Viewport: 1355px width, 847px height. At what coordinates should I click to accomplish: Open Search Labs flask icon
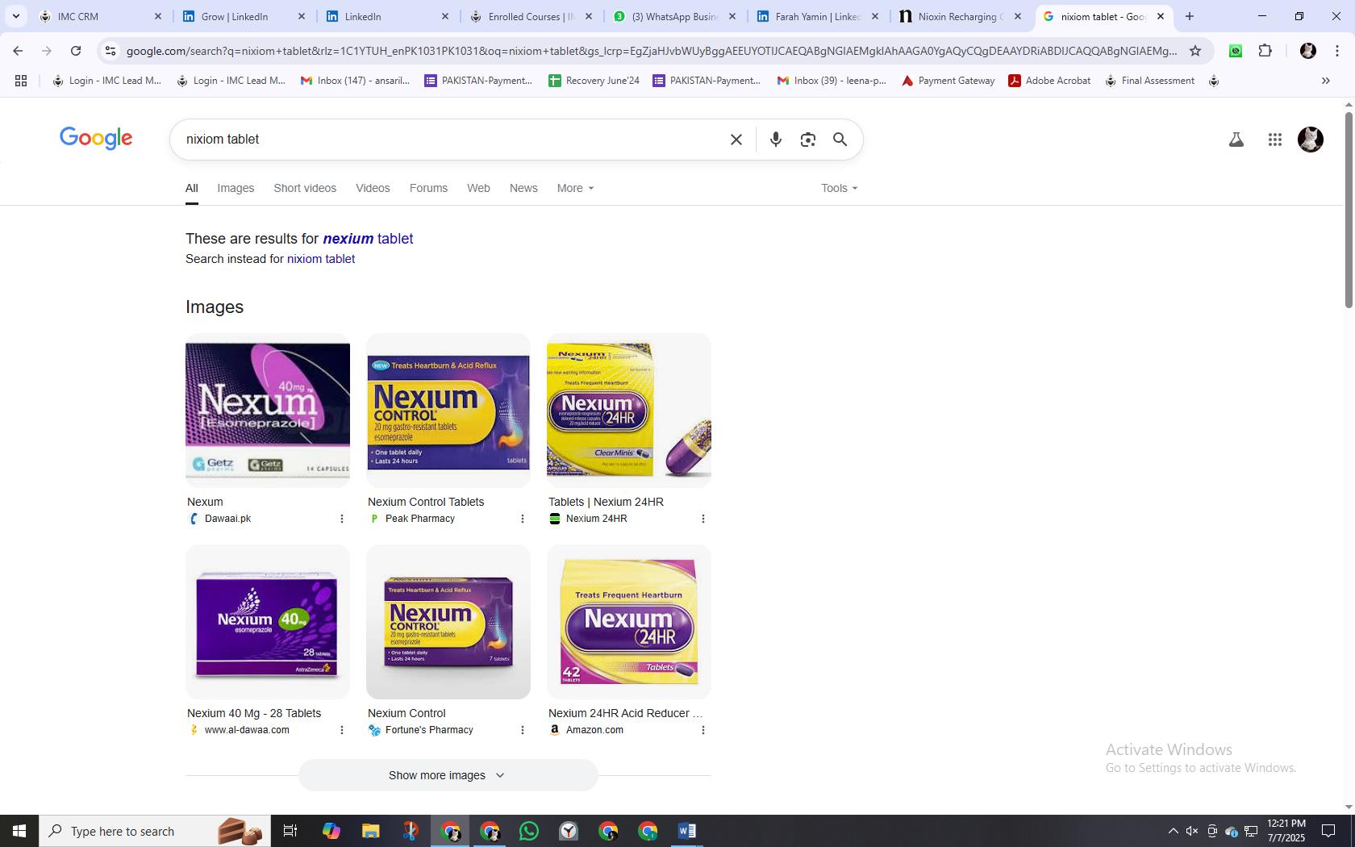[x=1236, y=140]
